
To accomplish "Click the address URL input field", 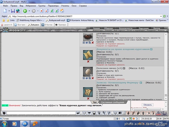I will [84, 16].
